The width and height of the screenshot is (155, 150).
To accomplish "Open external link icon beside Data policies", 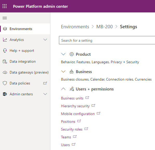I will [x=45, y=83].
